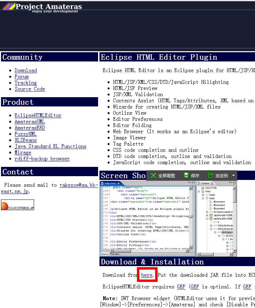
Task: Click the 保存 save image button
Action: pyautogui.click(x=191, y=175)
